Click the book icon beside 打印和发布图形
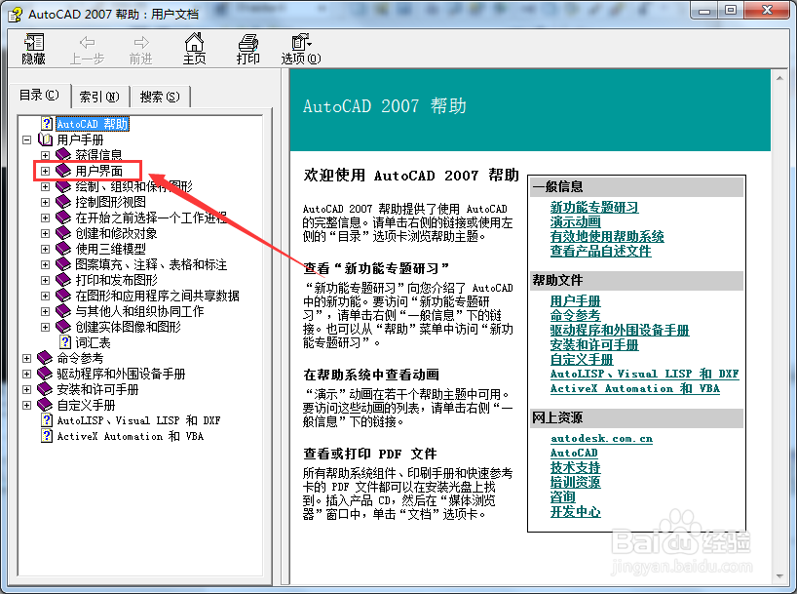The width and height of the screenshot is (797, 594). 63,280
